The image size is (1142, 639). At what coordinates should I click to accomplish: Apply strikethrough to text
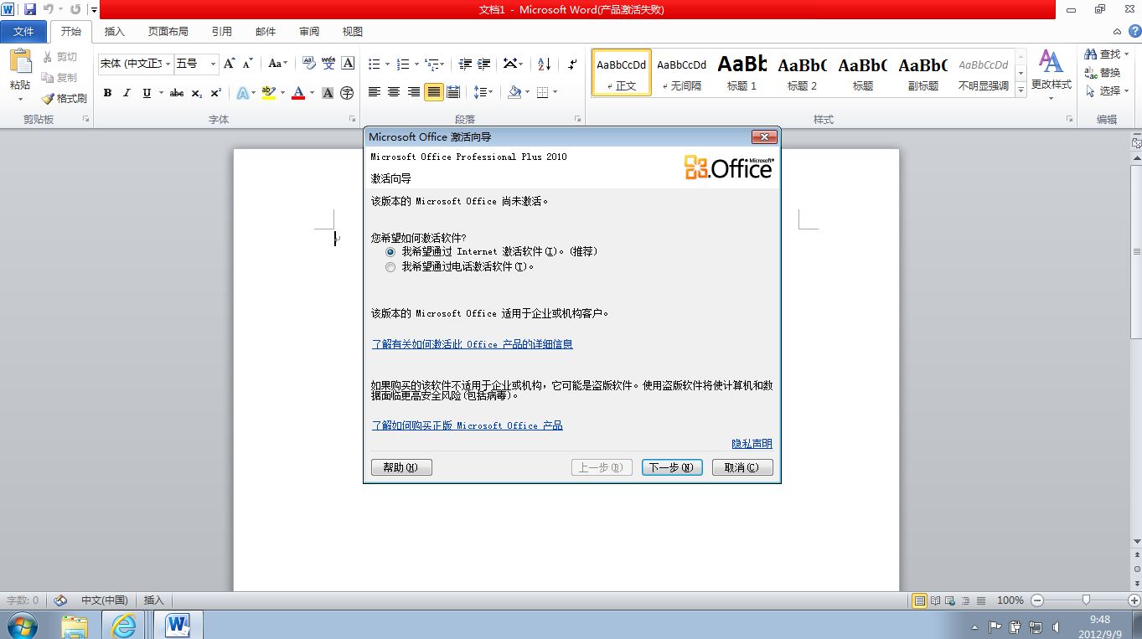(x=177, y=93)
